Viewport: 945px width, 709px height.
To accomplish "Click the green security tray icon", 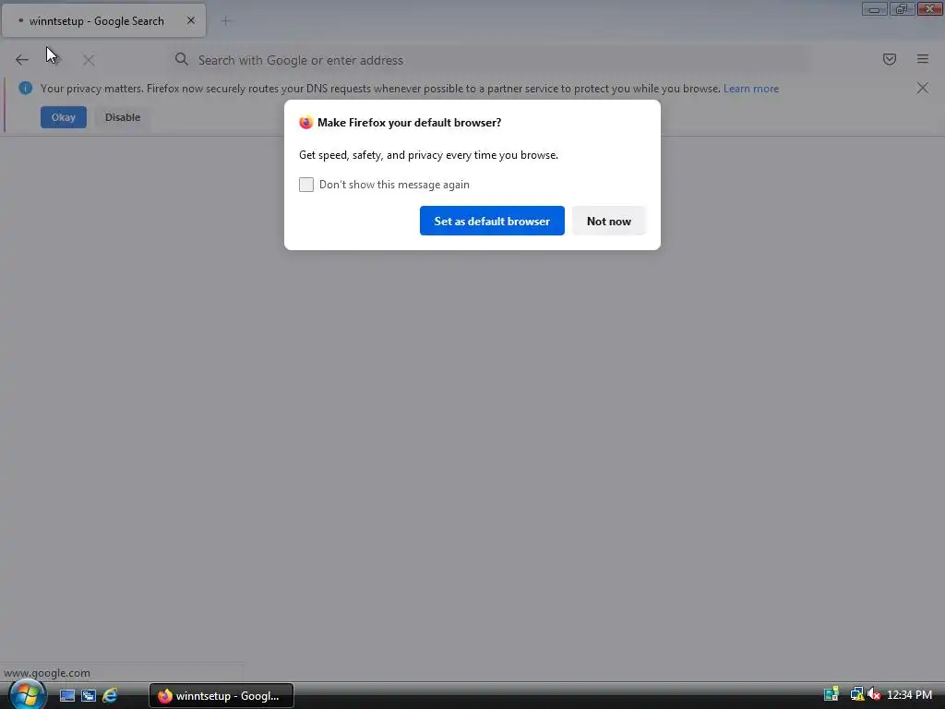I will [x=831, y=695].
